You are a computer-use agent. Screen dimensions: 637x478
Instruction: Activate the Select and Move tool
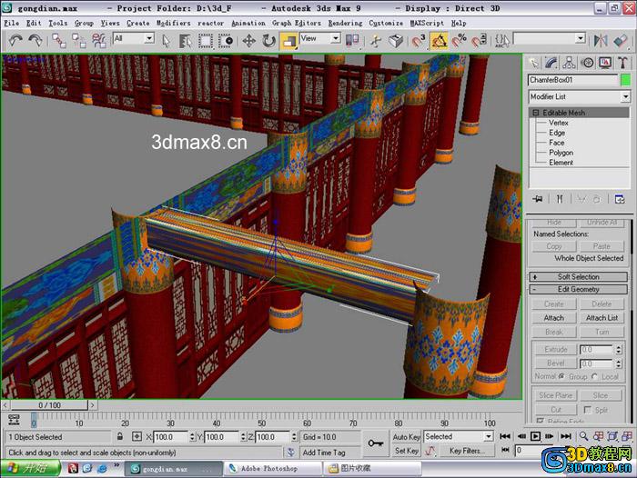coord(248,41)
